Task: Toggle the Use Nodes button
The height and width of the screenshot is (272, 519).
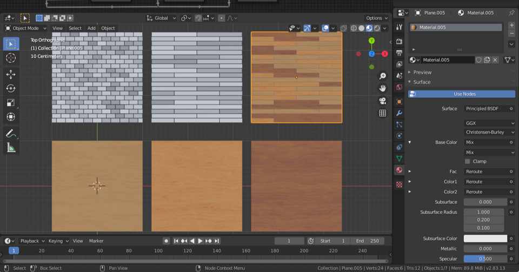Action: click(x=464, y=94)
